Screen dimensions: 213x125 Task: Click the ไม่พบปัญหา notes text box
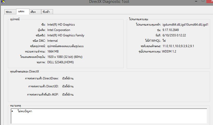coord(109,116)
